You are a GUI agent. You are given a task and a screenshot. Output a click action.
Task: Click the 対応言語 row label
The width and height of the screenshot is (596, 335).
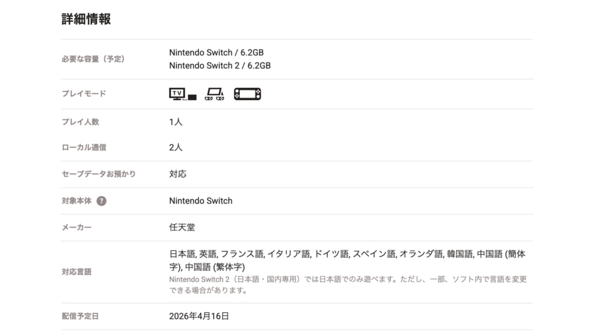coord(77,272)
